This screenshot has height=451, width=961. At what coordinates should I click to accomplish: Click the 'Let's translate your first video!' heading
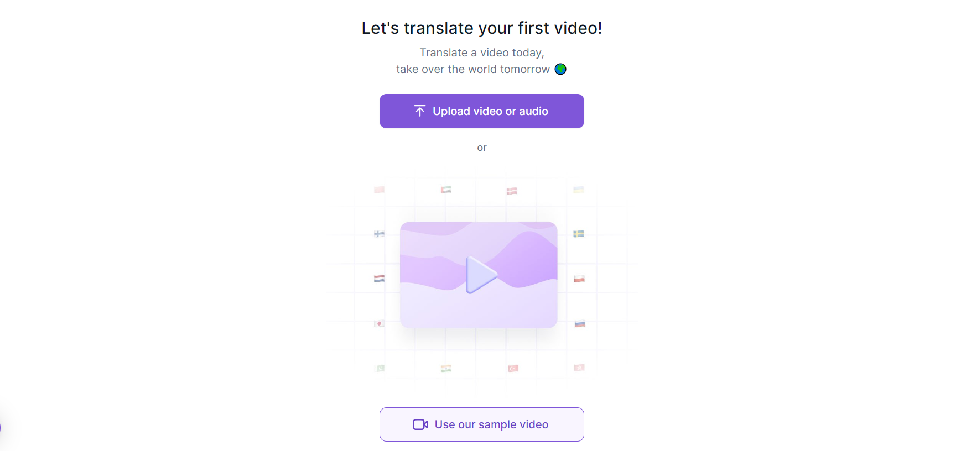pos(481,28)
